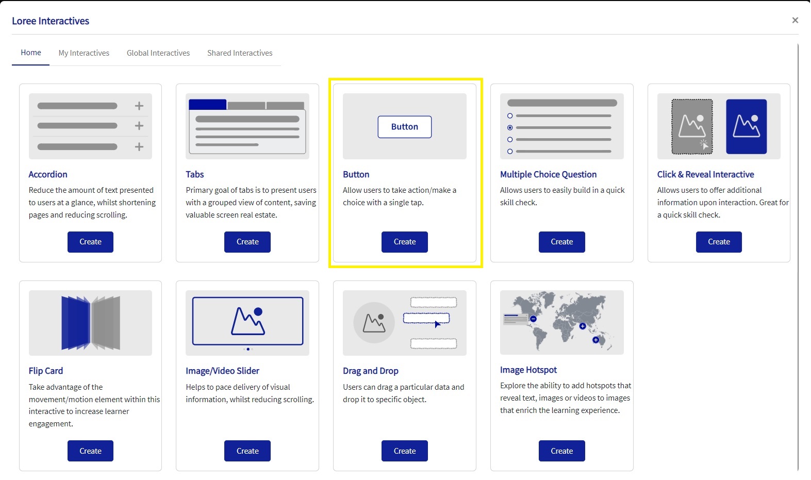The height and width of the screenshot is (480, 811).
Task: Click 'Primary goal of tabs' description text
Action: click(x=251, y=203)
